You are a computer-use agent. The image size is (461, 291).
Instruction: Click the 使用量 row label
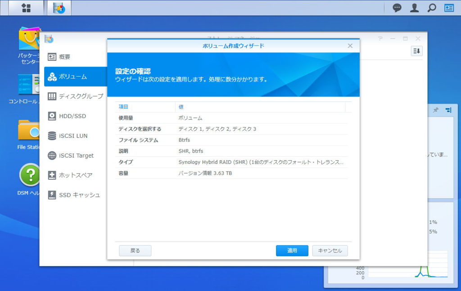(126, 118)
